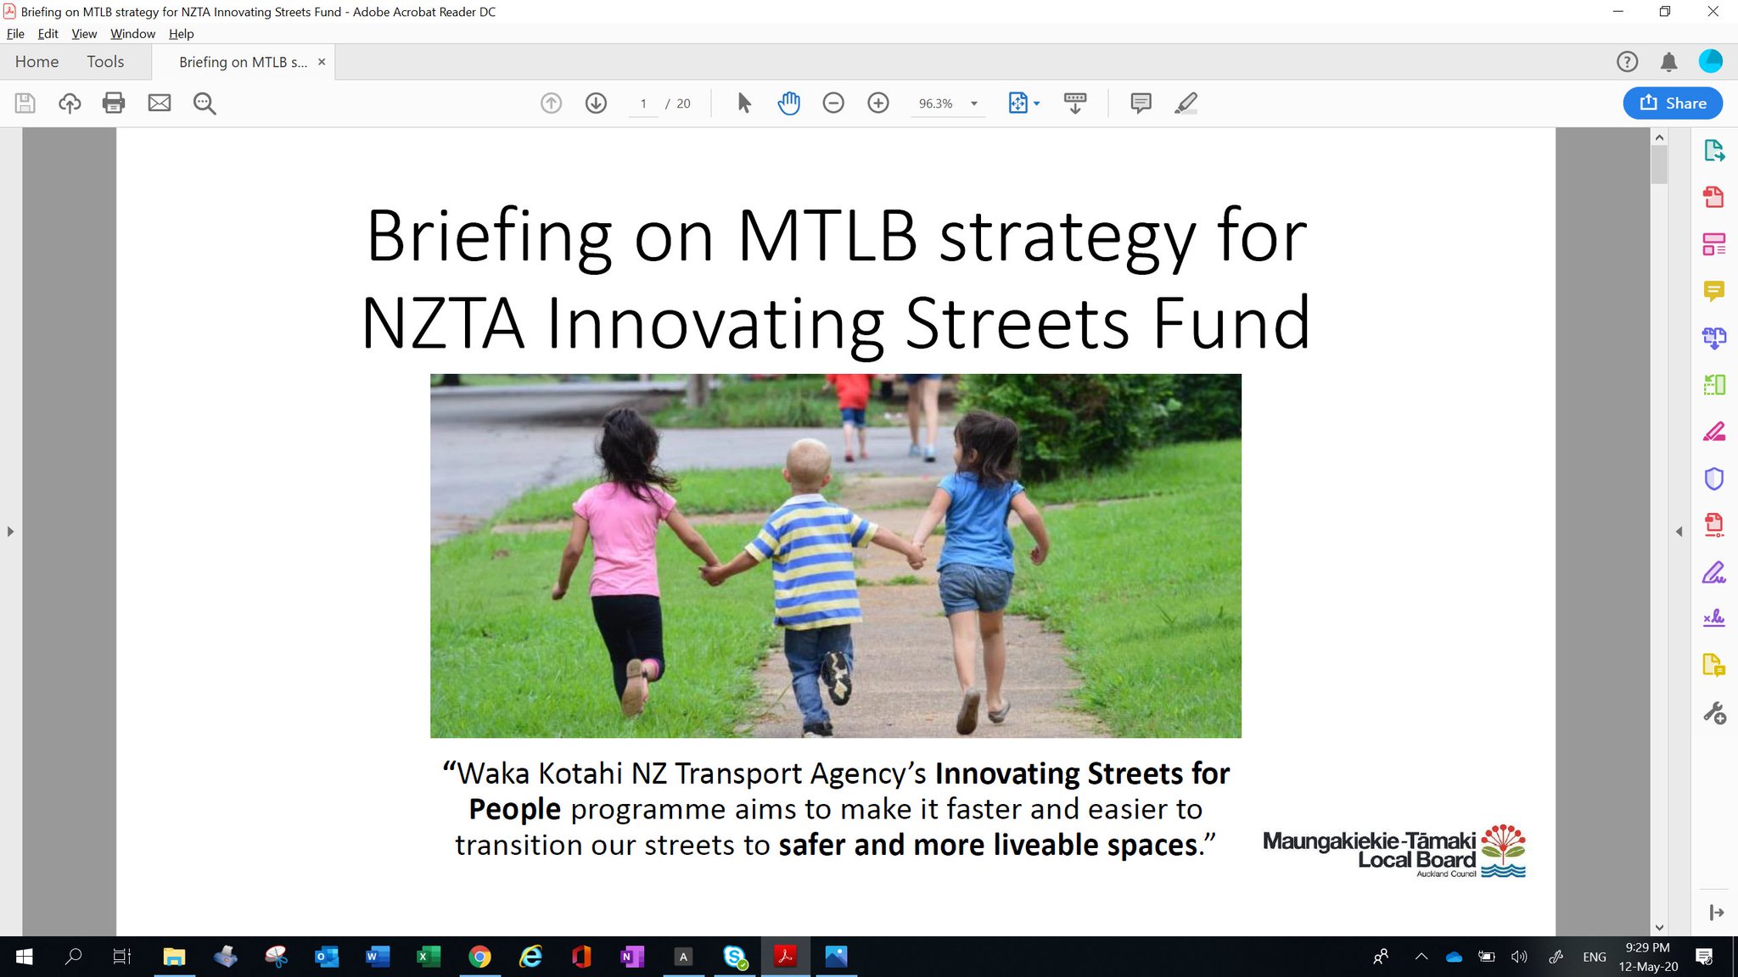Open Word from taskbar
Screen dimensions: 1738x977
pyautogui.click(x=378, y=957)
